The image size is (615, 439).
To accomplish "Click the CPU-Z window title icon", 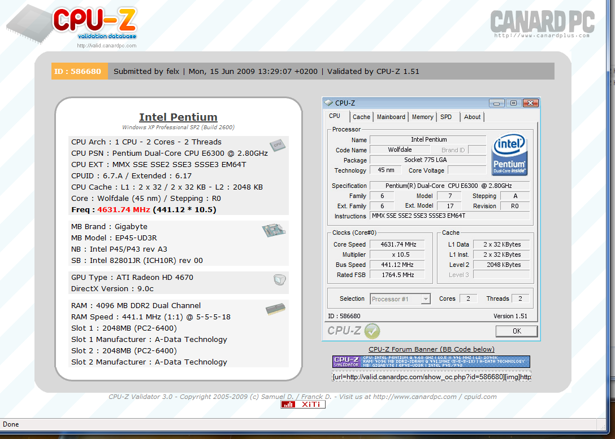I will (328, 103).
